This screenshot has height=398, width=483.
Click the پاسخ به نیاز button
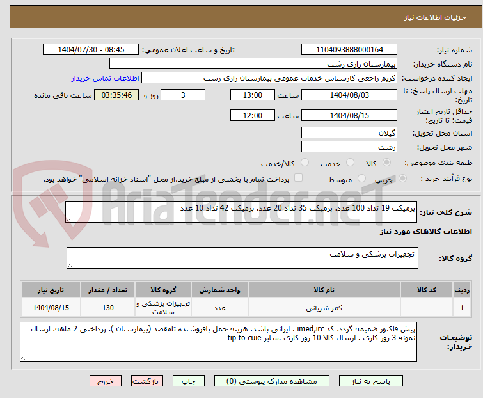tap(371, 381)
